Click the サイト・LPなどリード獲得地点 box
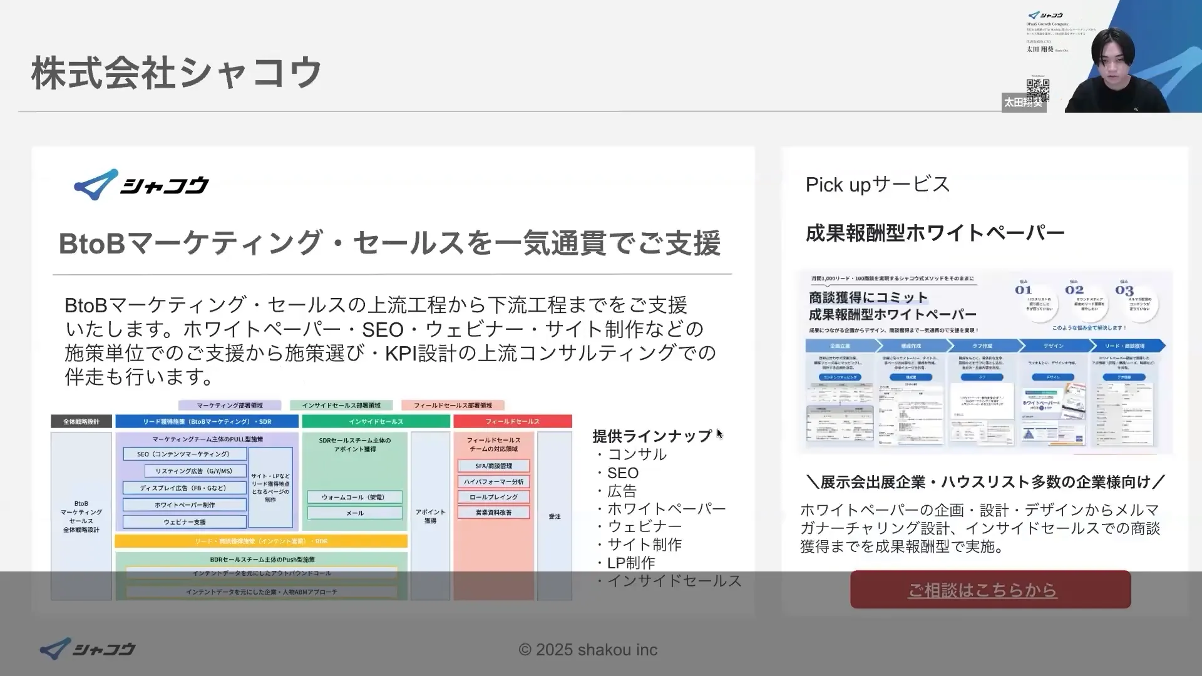Screen dimensions: 1202x676 tap(270, 488)
